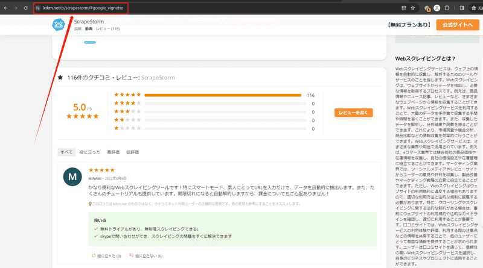The height and width of the screenshot is (268, 483).
Task: Select the two-star rating row
Action: (214, 120)
